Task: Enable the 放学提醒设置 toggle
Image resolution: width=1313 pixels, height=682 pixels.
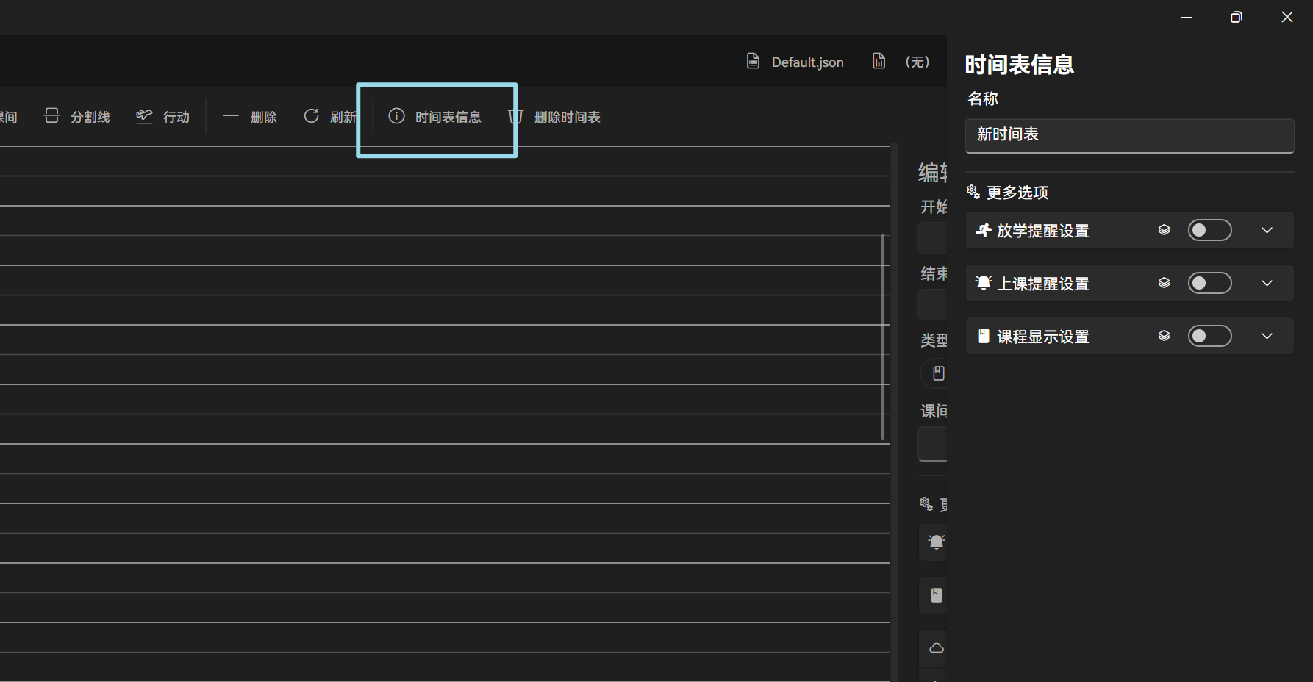Action: click(1209, 229)
